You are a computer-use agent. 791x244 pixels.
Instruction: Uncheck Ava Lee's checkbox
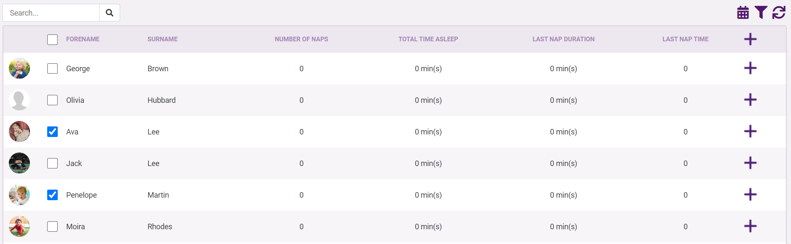point(52,131)
